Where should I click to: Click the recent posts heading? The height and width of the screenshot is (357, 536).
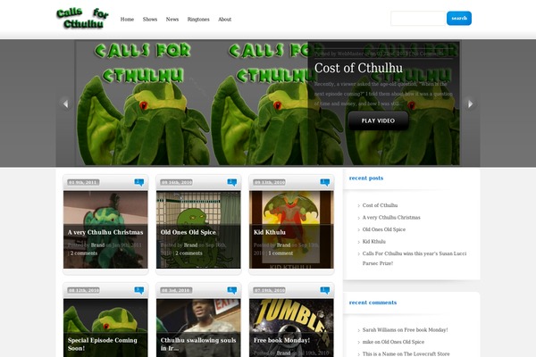pyautogui.click(x=366, y=178)
